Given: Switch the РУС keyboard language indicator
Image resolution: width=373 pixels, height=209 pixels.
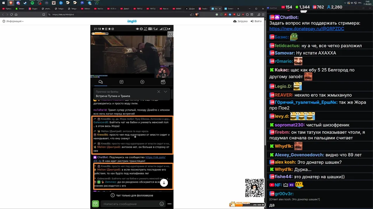Looking at the screenshot, I should [360, 3].
